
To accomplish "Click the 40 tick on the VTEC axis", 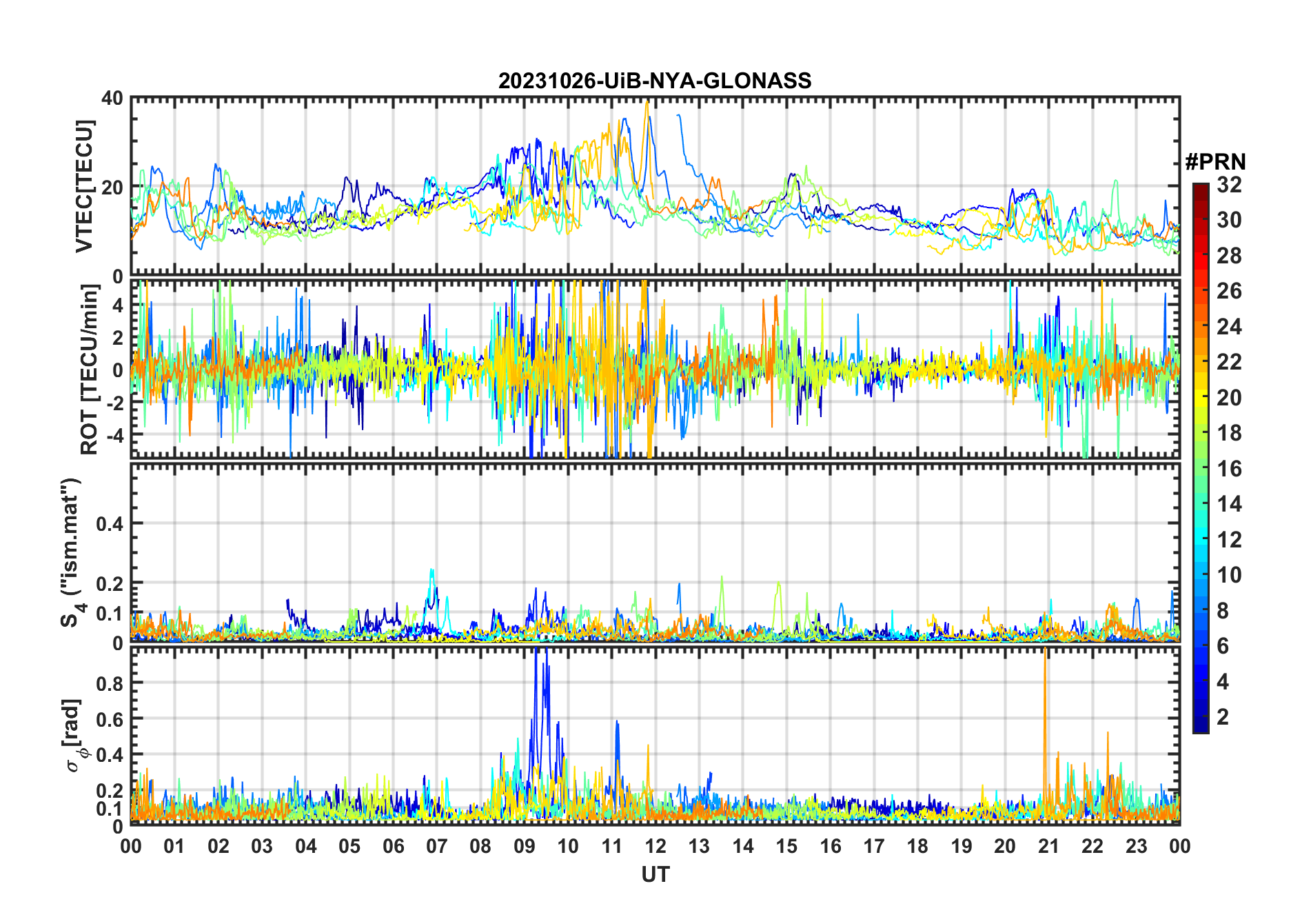I will (112, 98).
